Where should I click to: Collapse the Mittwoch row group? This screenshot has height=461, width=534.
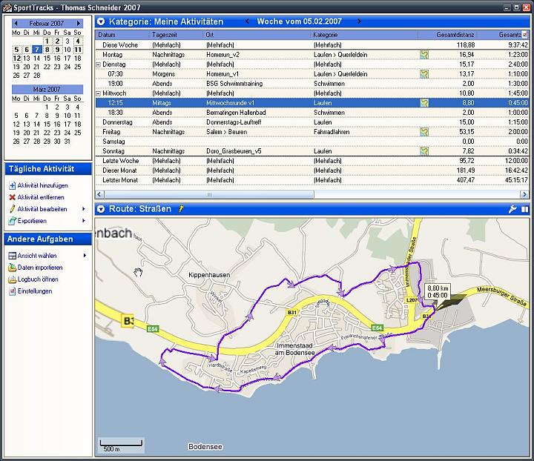[99, 93]
